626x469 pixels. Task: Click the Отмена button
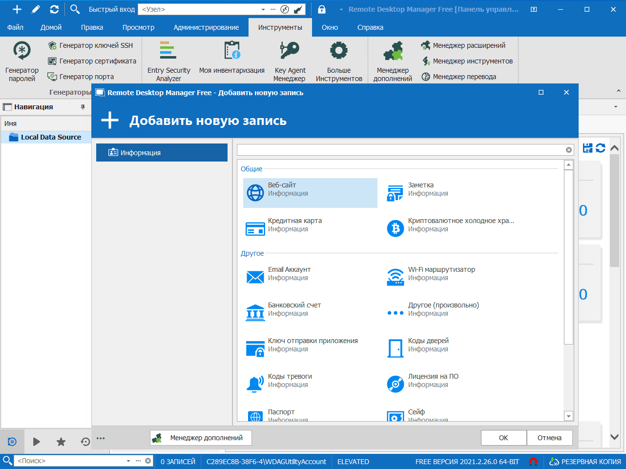(549, 438)
